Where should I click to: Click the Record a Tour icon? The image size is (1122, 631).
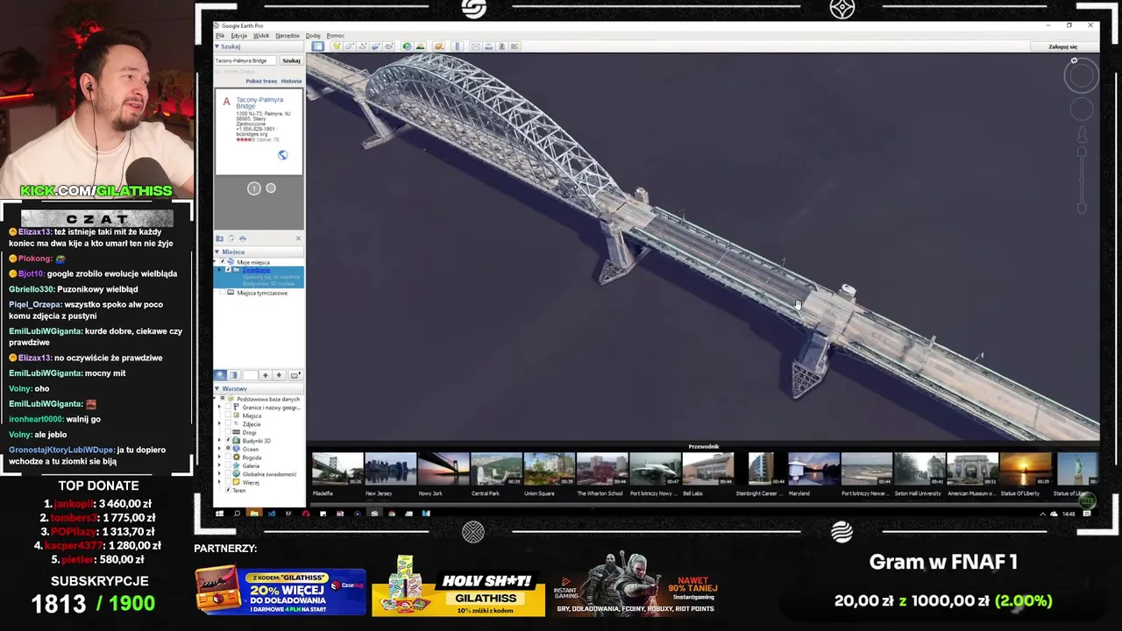point(388,46)
